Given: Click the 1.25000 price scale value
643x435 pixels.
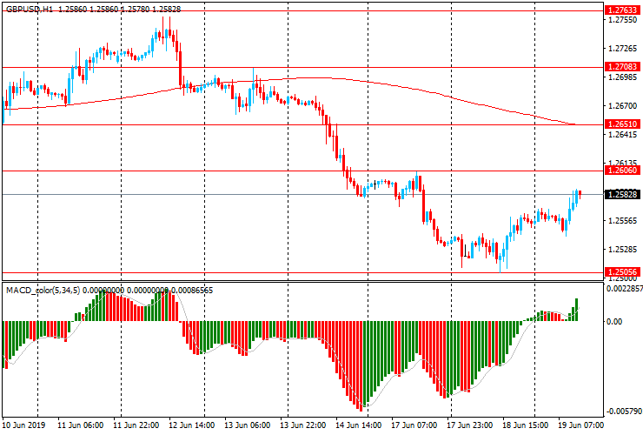Looking at the screenshot, I should click(x=623, y=278).
